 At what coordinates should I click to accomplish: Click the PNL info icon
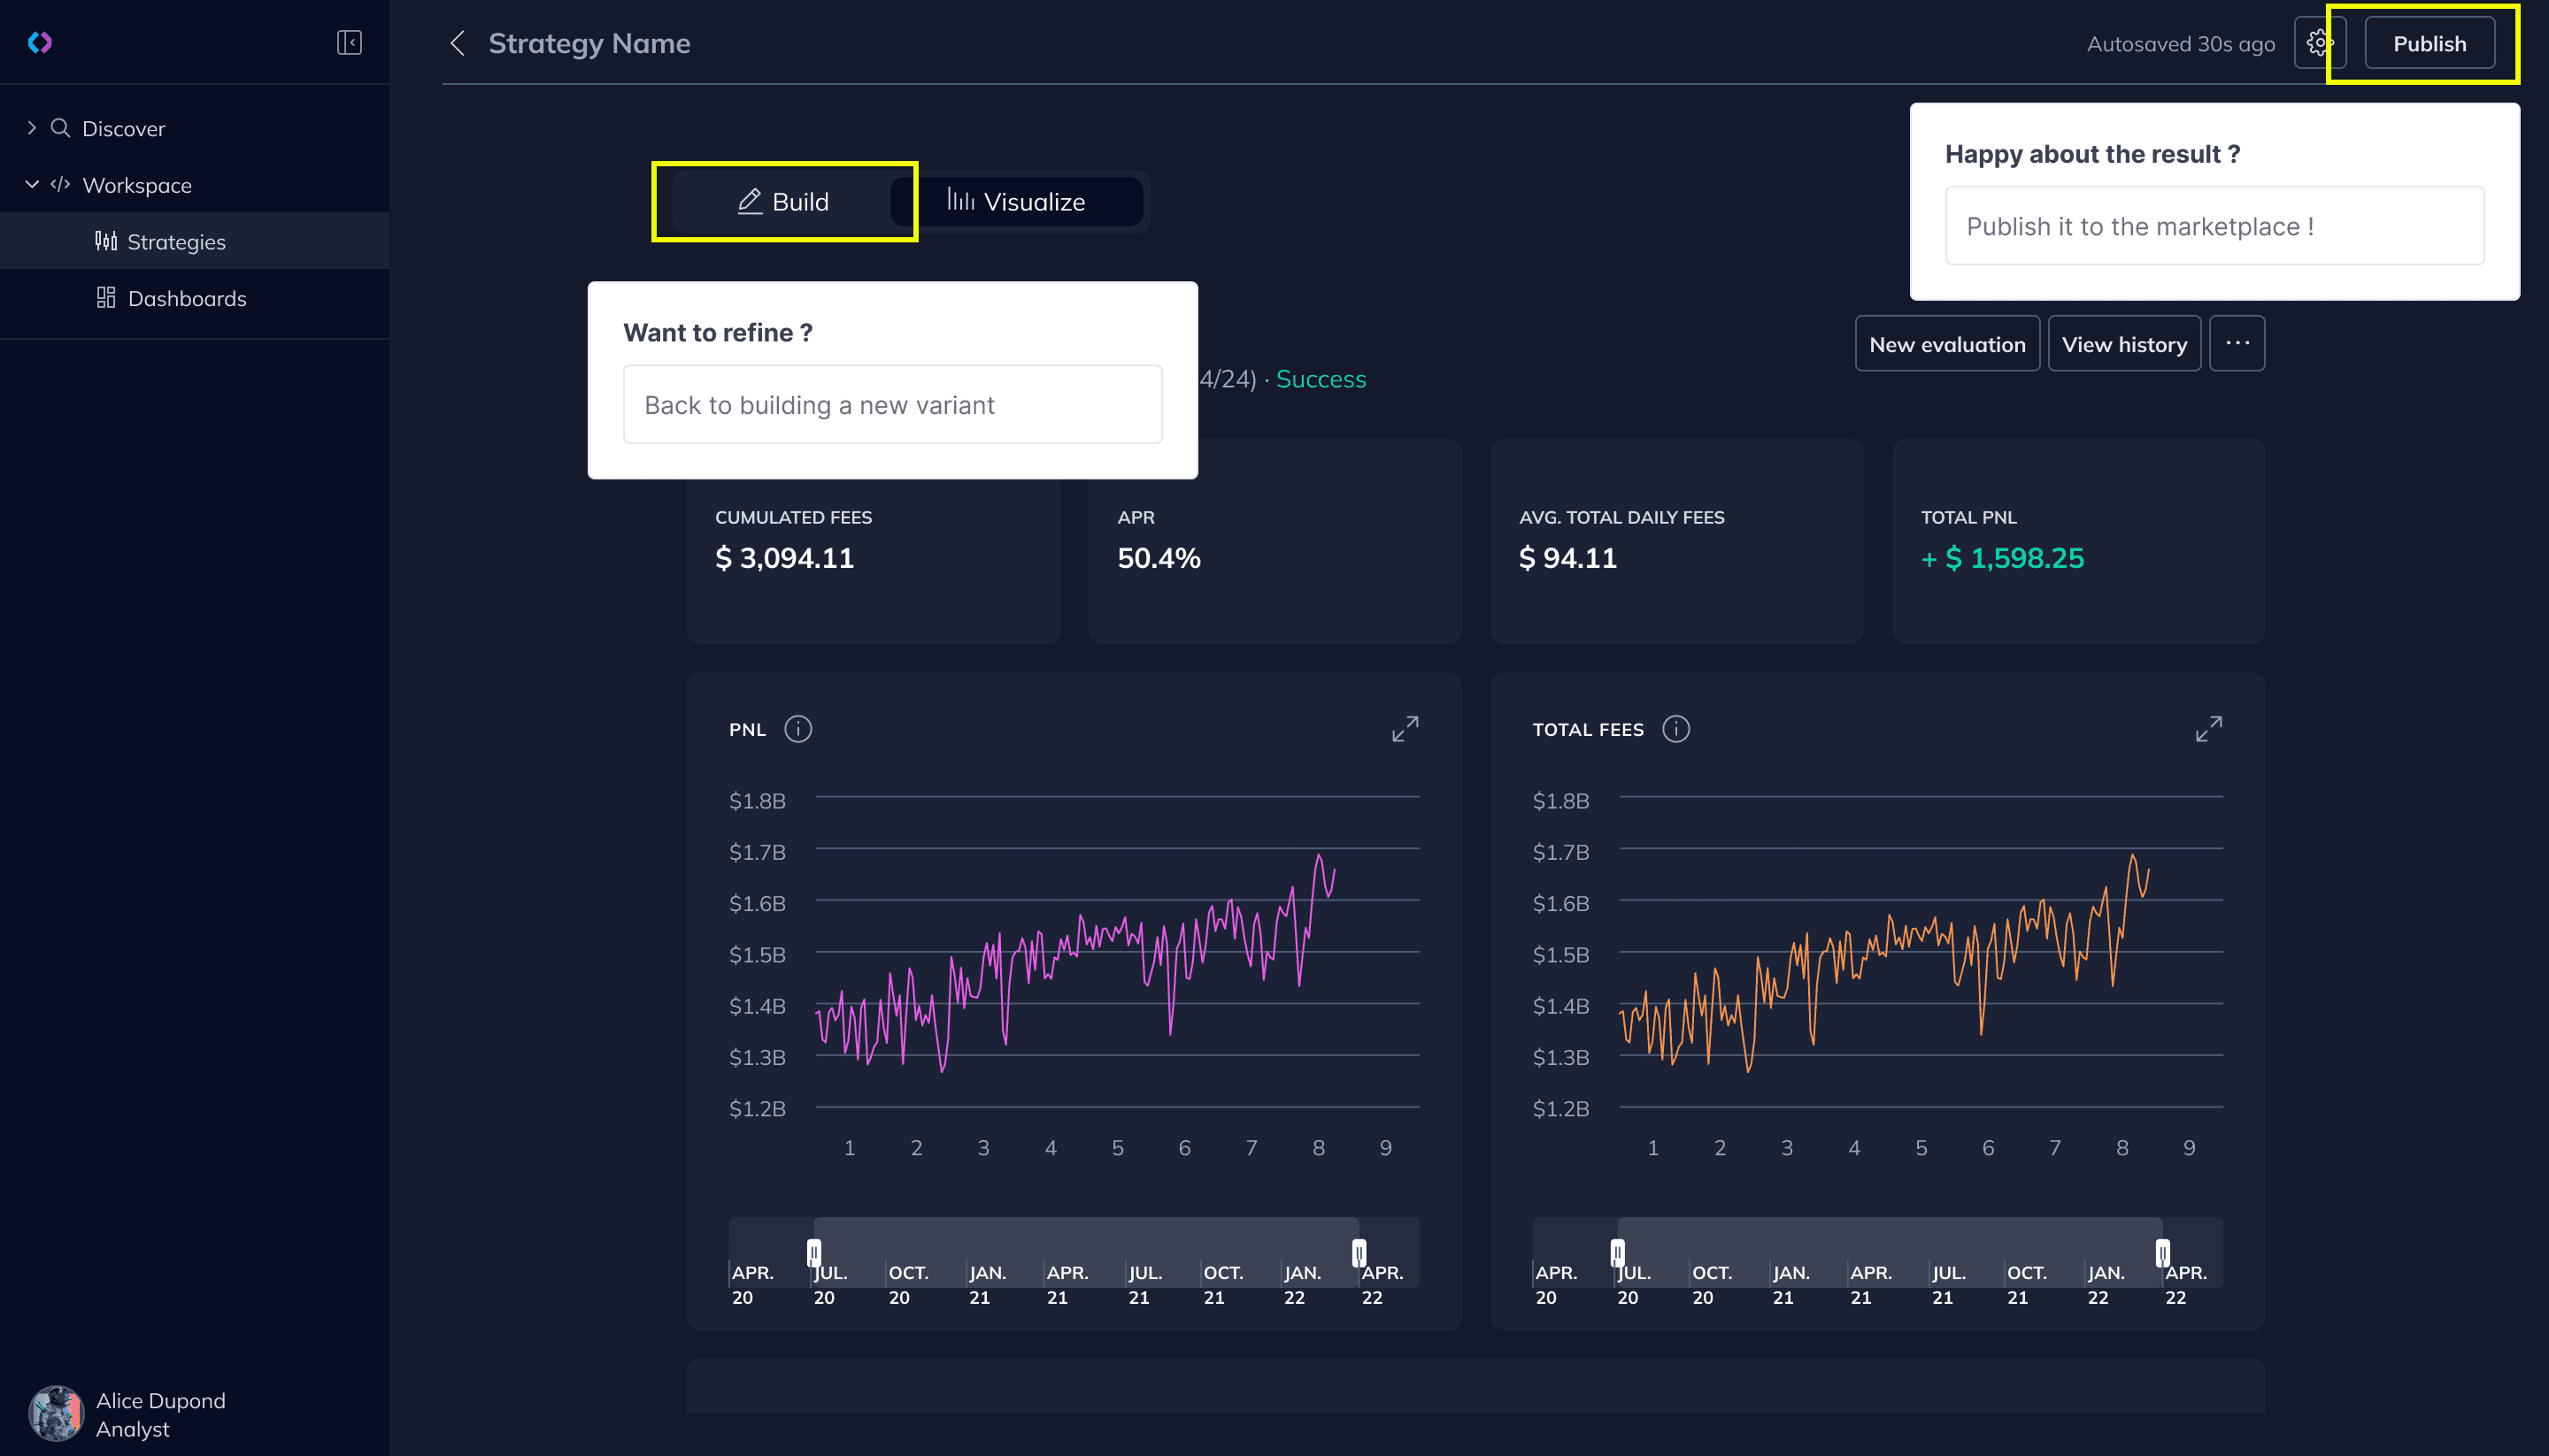coord(797,729)
